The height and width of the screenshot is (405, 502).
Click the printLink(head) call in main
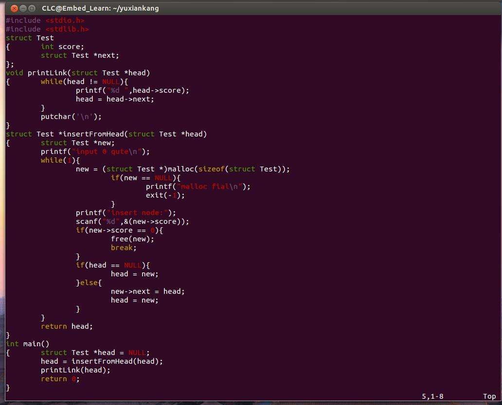click(x=75, y=370)
